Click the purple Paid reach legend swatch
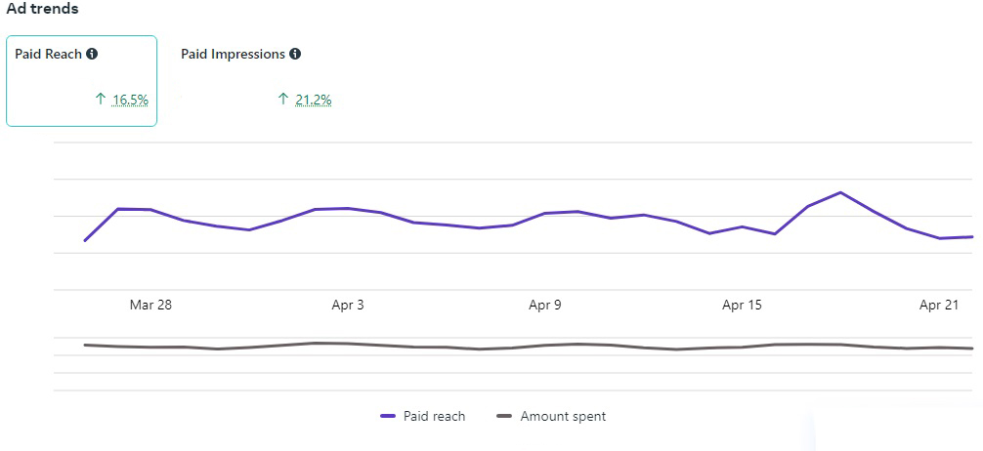Image resolution: width=983 pixels, height=451 pixels. point(388,416)
